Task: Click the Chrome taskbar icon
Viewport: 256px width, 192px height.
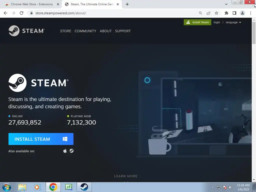Action: click(x=53, y=187)
